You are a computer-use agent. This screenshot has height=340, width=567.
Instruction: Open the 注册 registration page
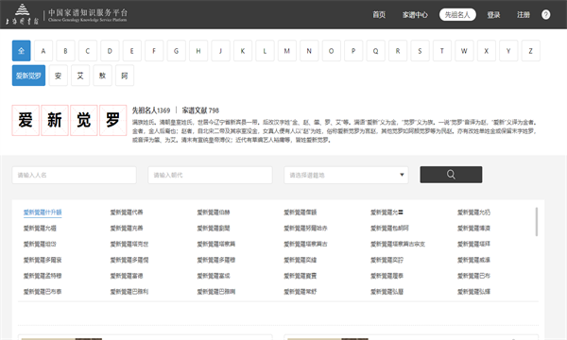(524, 15)
